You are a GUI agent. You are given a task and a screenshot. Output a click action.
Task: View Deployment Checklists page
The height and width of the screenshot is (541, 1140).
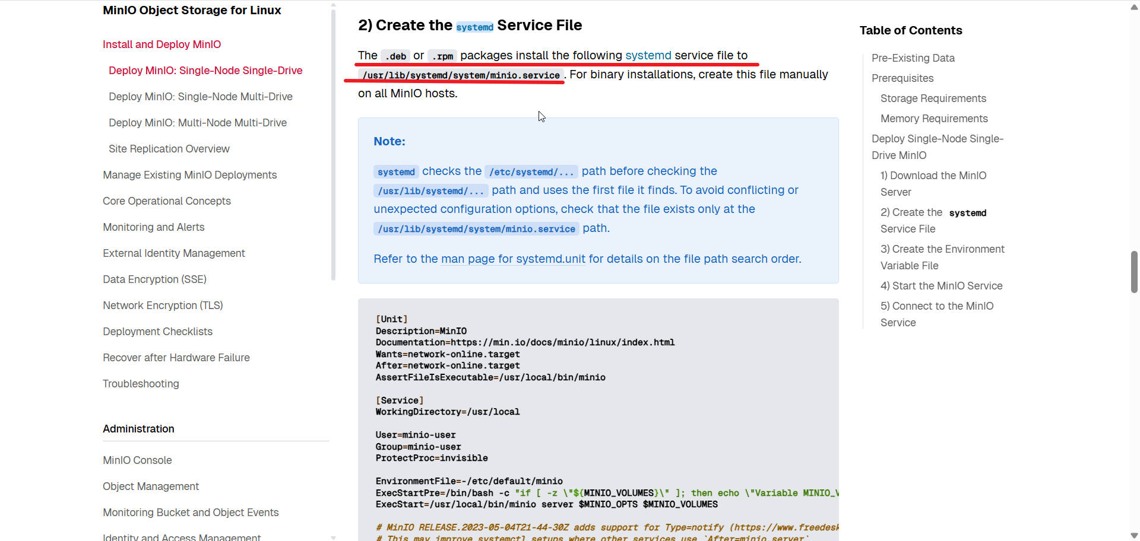pyautogui.click(x=158, y=332)
